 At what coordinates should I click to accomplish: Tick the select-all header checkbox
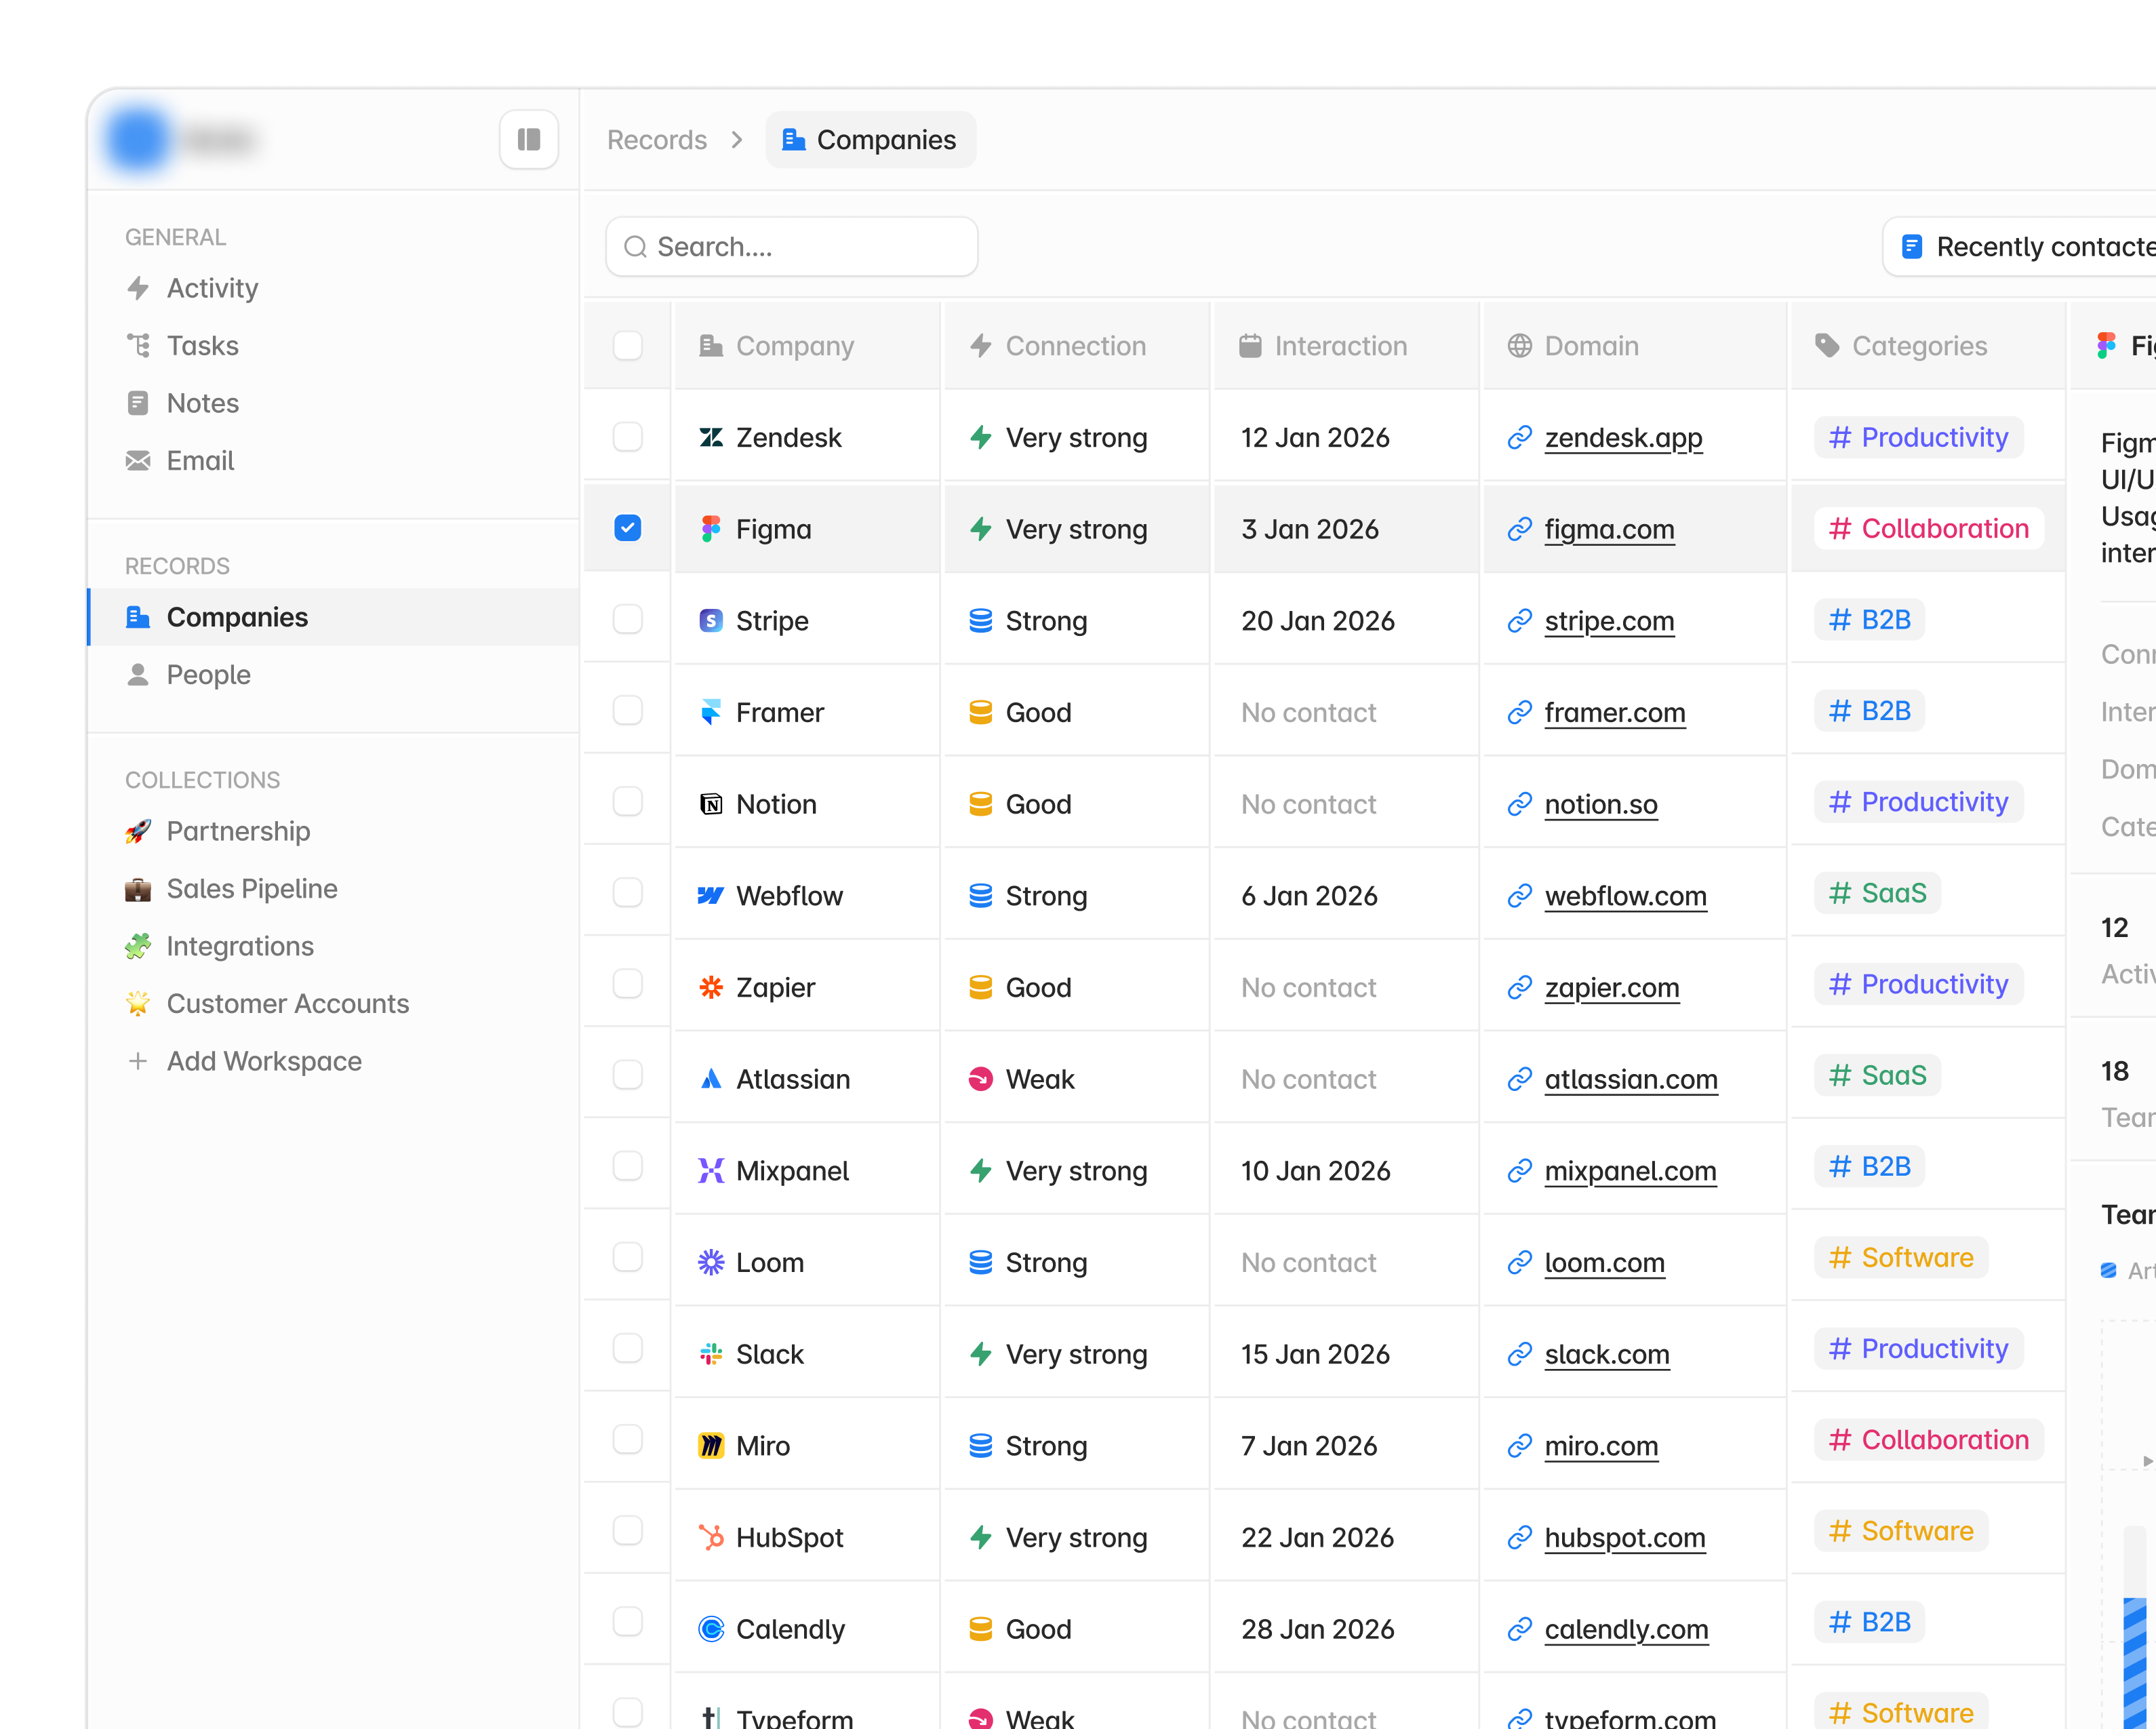tap(627, 346)
